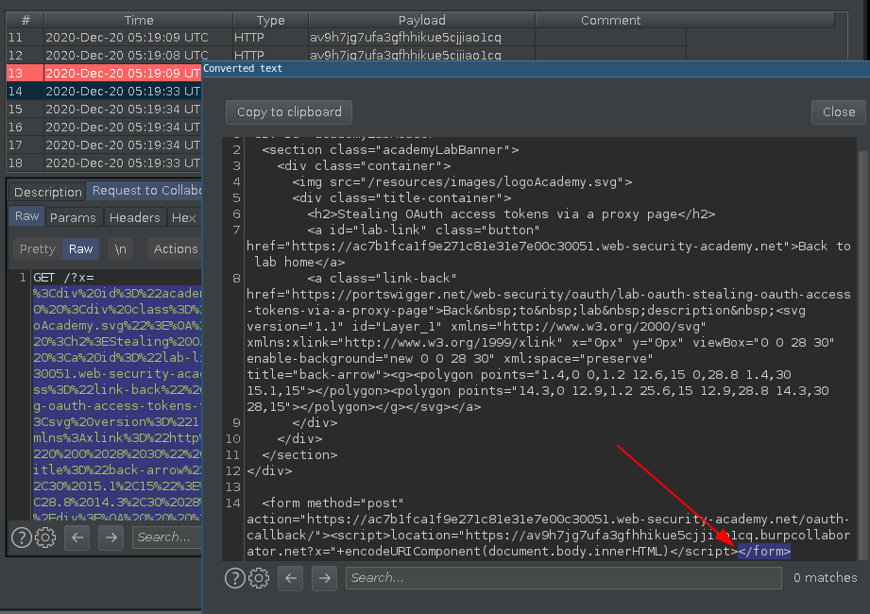The height and width of the screenshot is (614, 870).
Task: Select interaction row 12 in the table
Action: coord(347,55)
